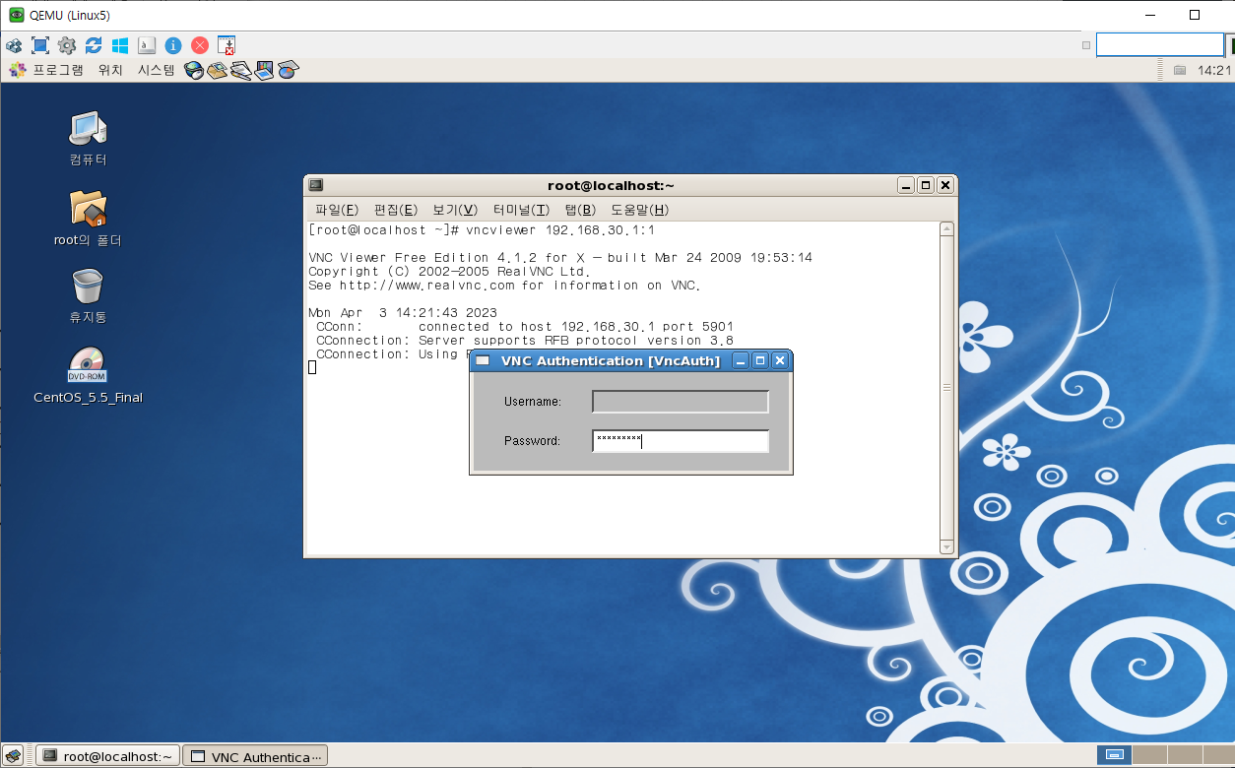The width and height of the screenshot is (1235, 768).
Task: Click the 'Server supports RFB protocol' line
Action: pyautogui.click(x=525, y=341)
